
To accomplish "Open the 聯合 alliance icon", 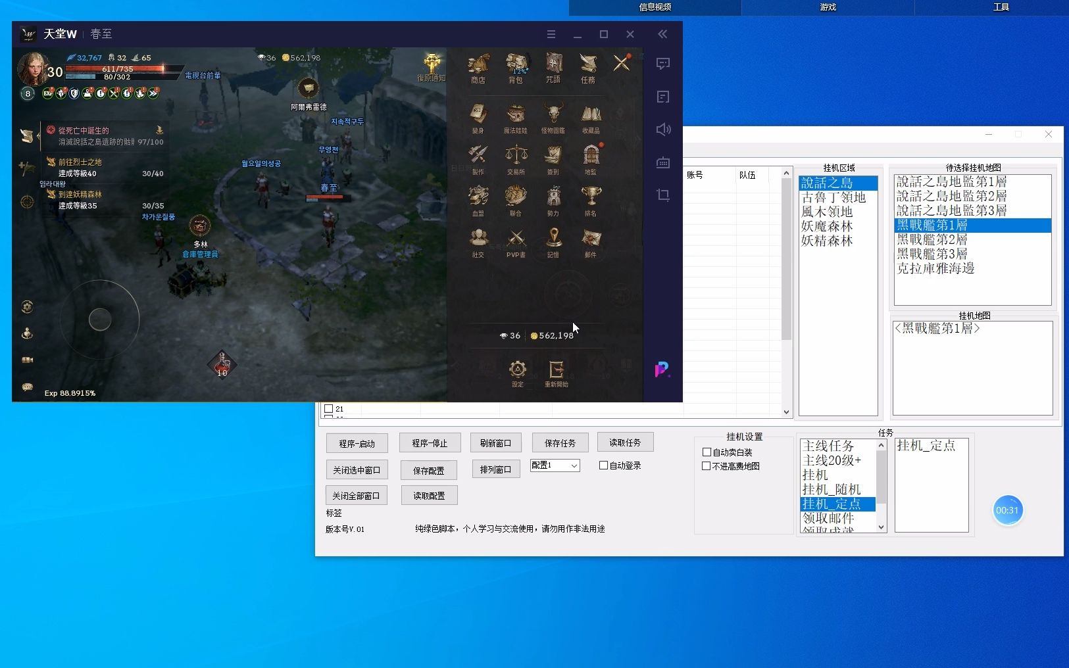I will tap(516, 201).
